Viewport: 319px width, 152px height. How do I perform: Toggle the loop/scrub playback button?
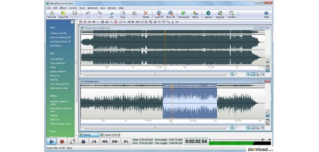coord(73,141)
